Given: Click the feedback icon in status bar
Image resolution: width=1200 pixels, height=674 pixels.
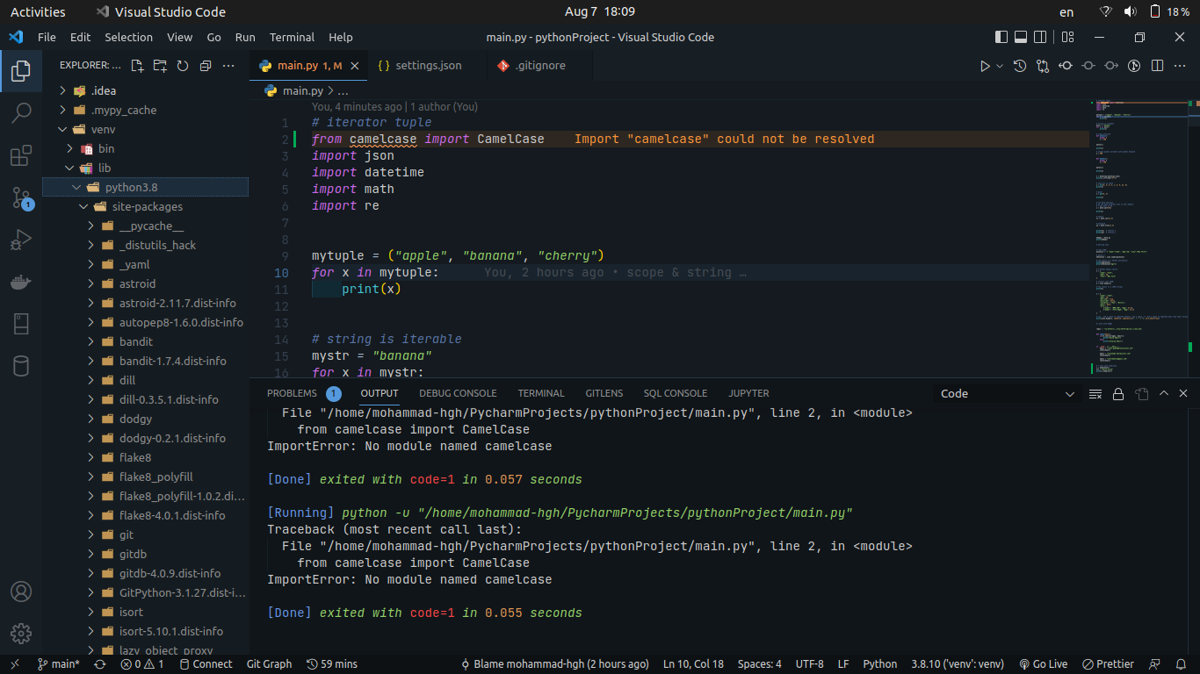Looking at the screenshot, I should pyautogui.click(x=1155, y=664).
